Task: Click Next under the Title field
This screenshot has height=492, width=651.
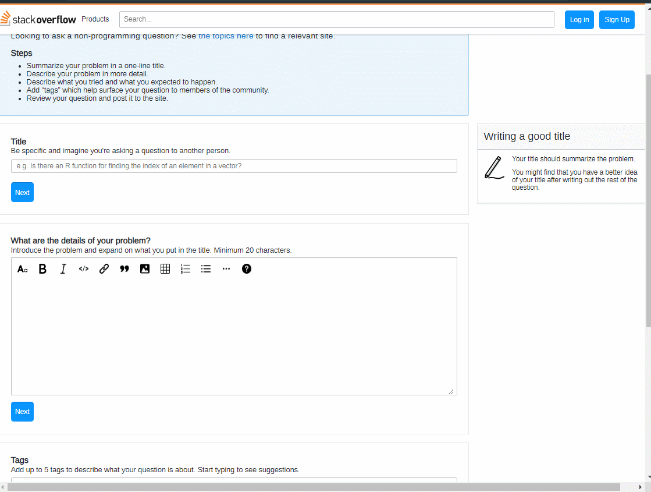Action: click(22, 192)
